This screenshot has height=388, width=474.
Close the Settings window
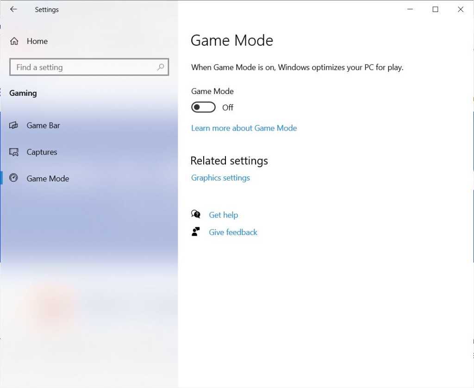[x=461, y=9]
